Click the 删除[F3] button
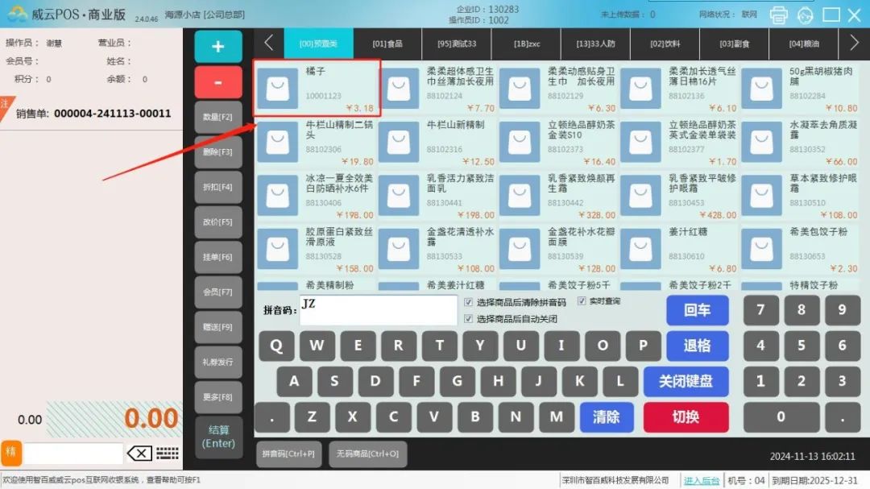 pos(218,152)
